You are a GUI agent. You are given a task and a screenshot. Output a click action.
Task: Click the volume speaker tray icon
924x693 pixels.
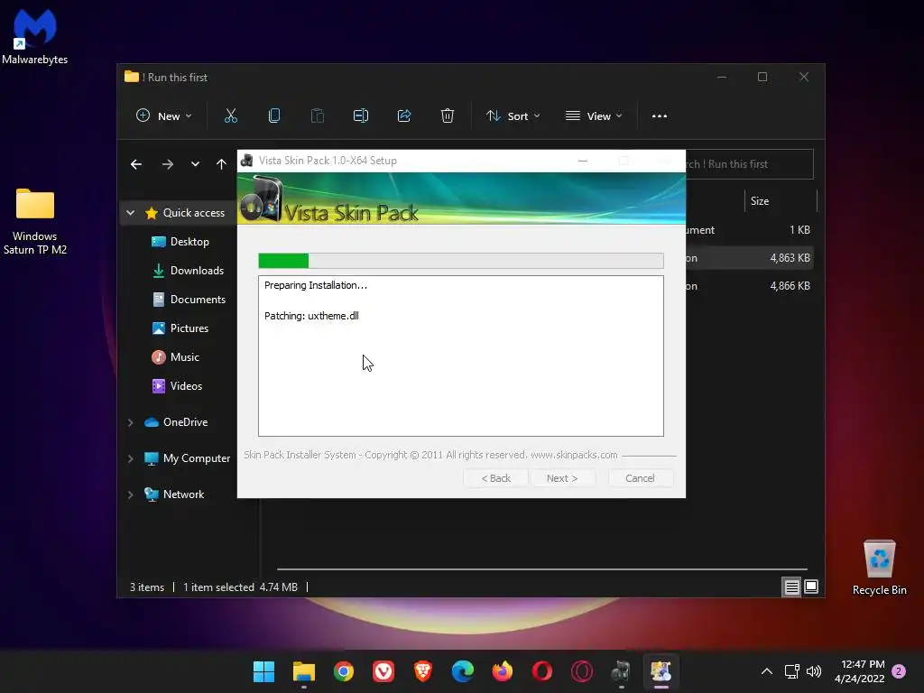coord(814,671)
